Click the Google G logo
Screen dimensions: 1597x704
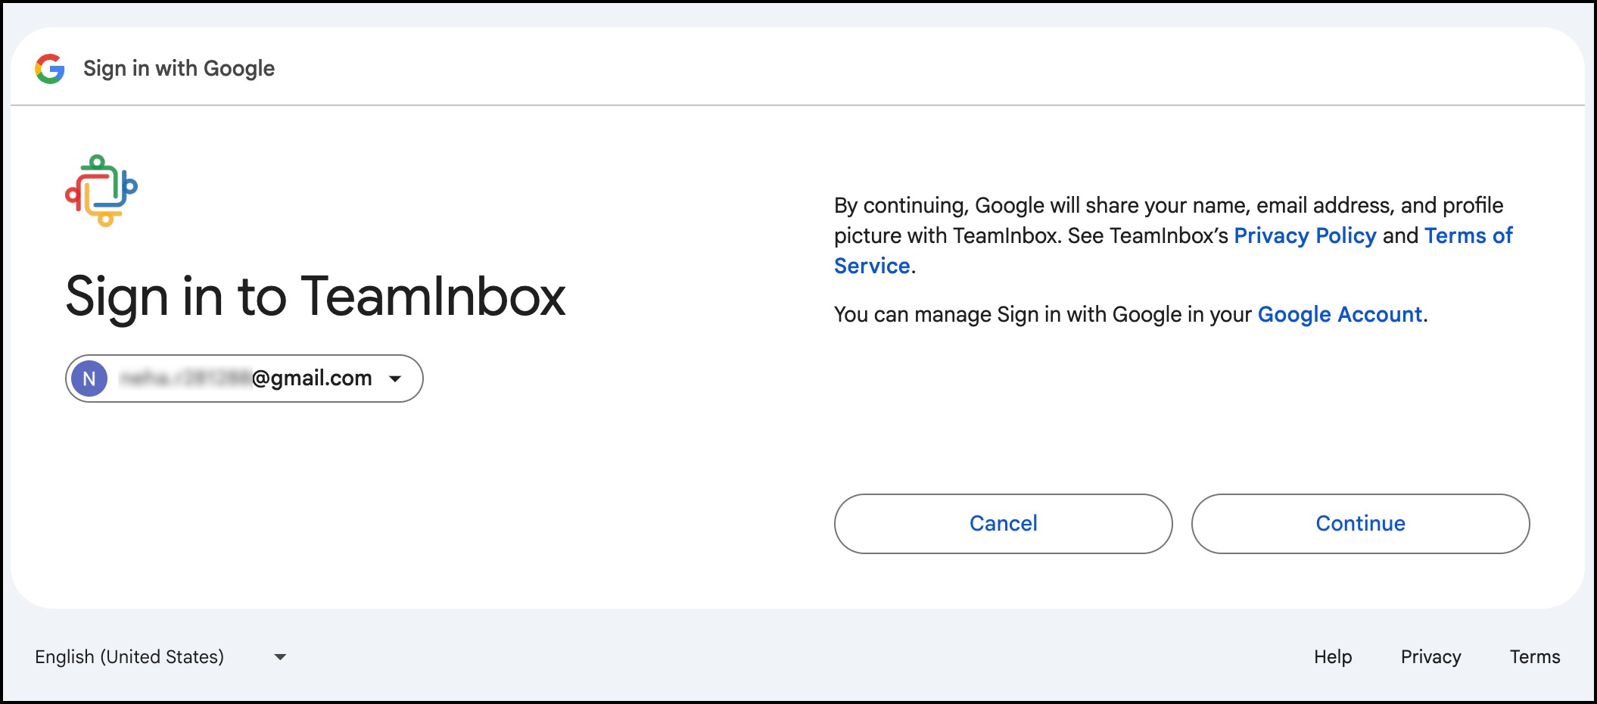pyautogui.click(x=48, y=67)
